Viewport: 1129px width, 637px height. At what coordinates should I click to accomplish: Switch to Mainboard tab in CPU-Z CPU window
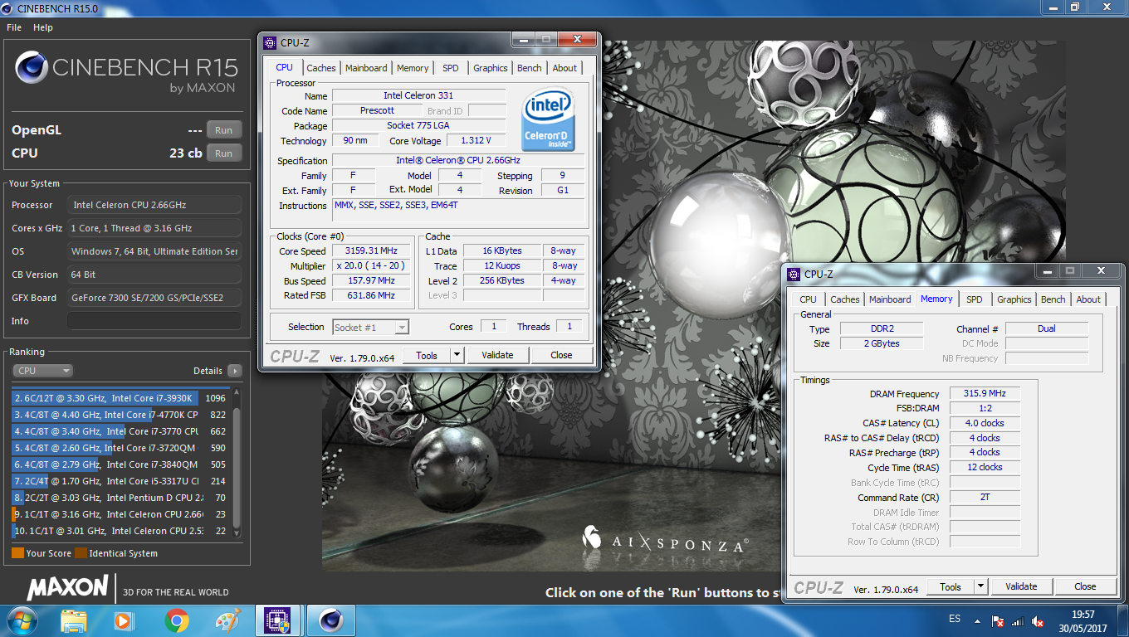pyautogui.click(x=366, y=68)
